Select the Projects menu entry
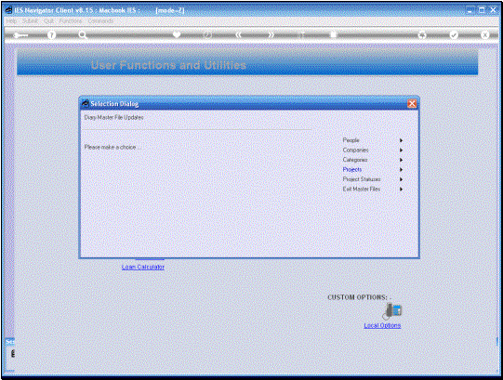The width and height of the screenshot is (503, 380). pos(352,170)
